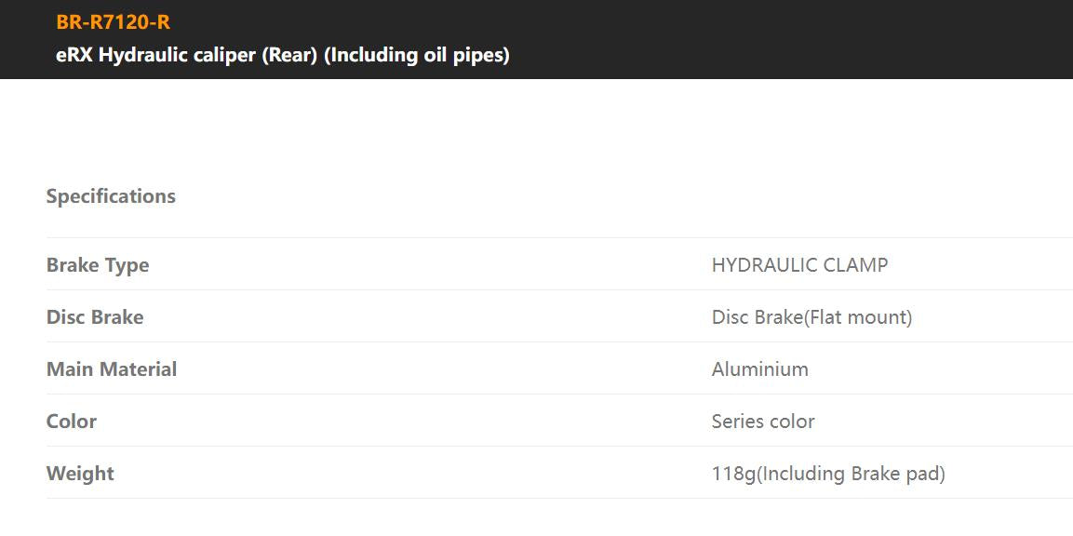The height and width of the screenshot is (536, 1073).
Task: Click the Aluminium material value
Action: click(759, 369)
